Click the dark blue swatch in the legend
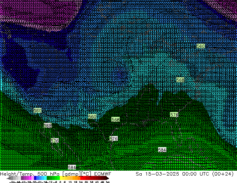The image size is (237, 183). (35, 178)
